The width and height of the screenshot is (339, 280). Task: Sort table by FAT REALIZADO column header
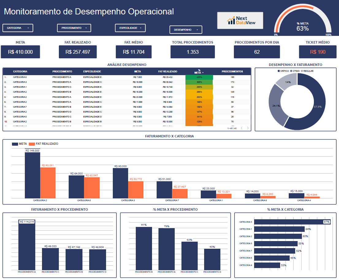point(167,71)
